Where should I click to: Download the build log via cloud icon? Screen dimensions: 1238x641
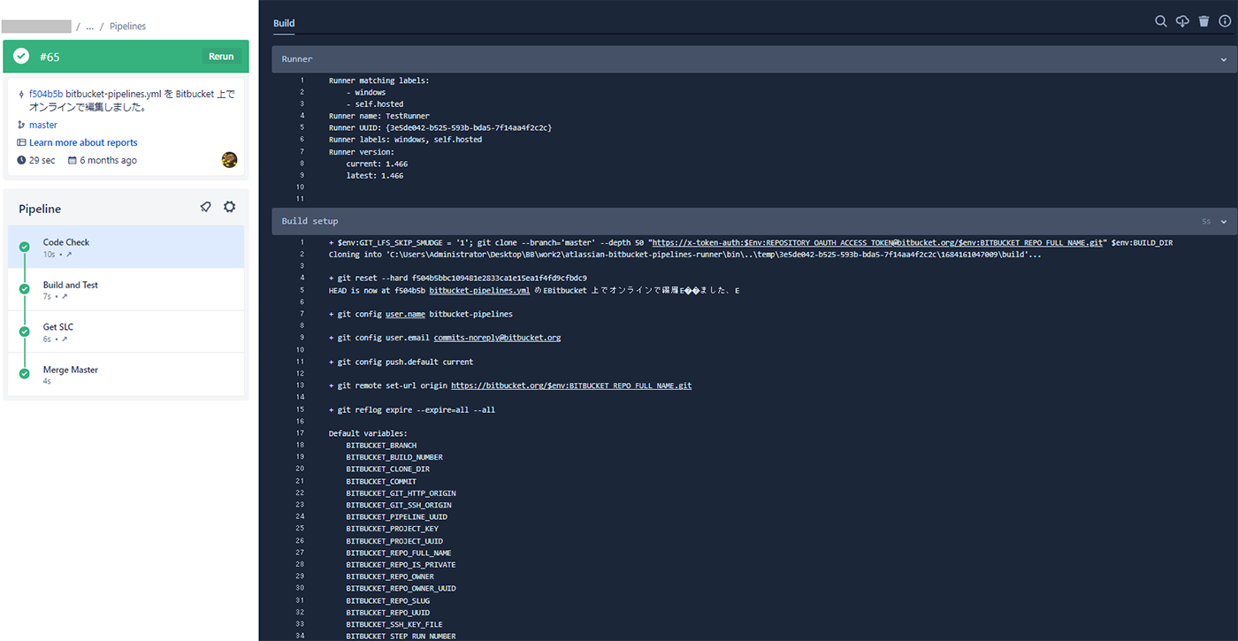pos(1182,21)
